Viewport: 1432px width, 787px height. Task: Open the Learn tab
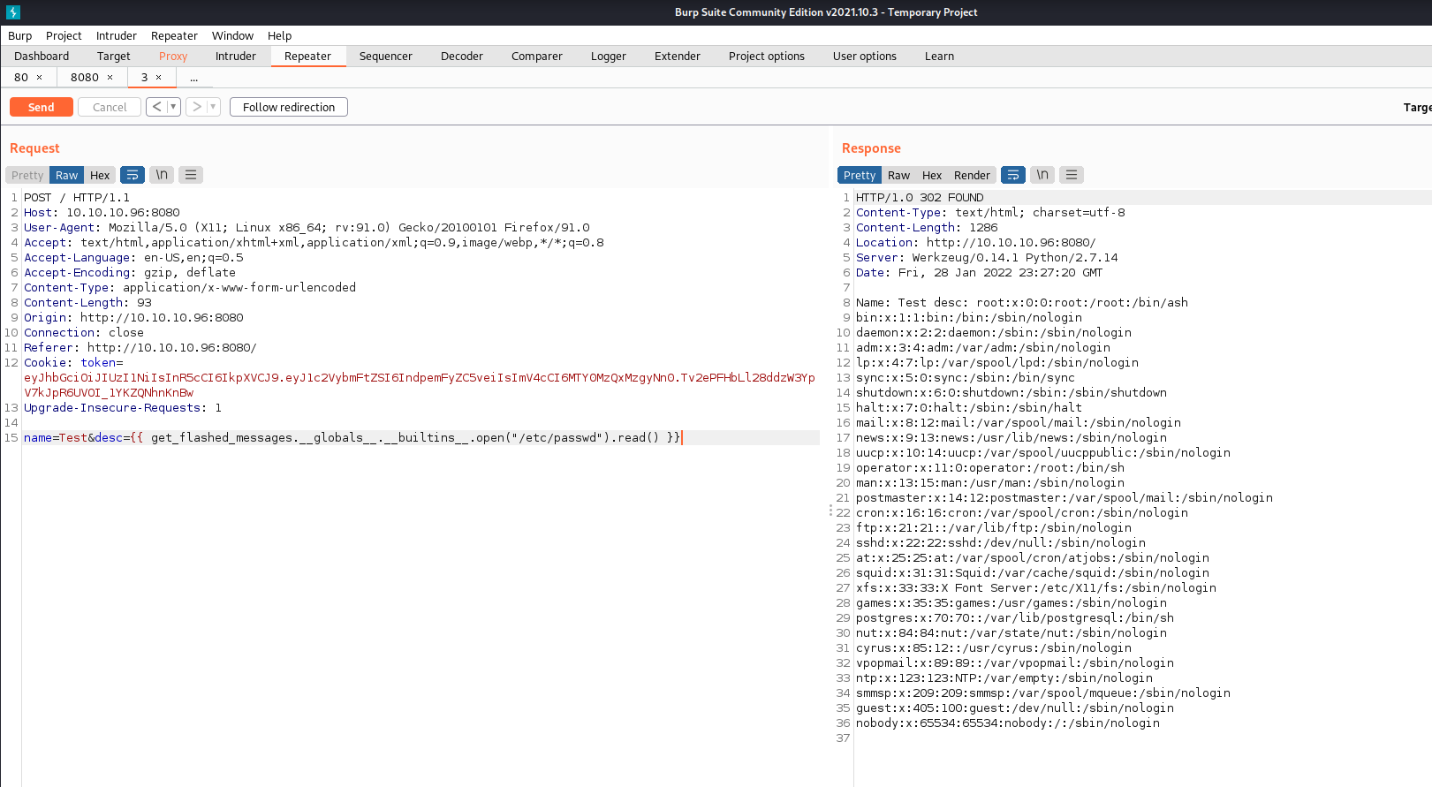coord(939,56)
